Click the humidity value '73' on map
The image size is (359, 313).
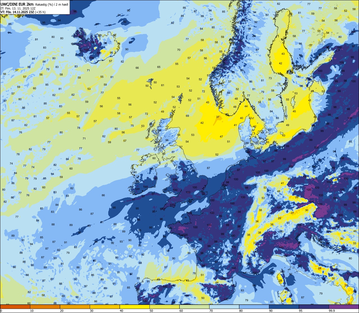click(x=270, y=78)
